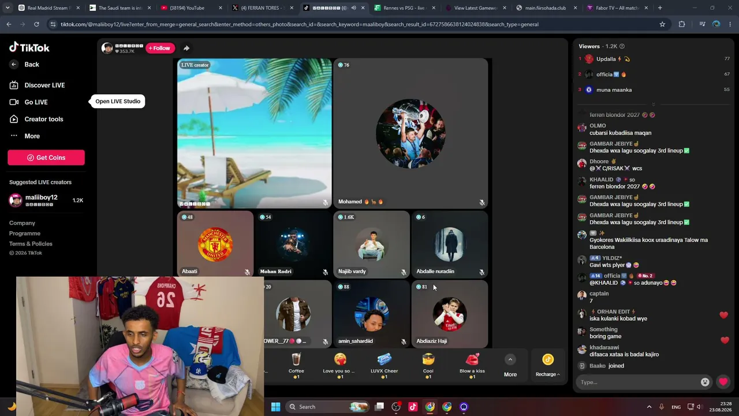The height and width of the screenshot is (416, 739).
Task: Click the help icon next to Viewers
Action: [622, 46]
